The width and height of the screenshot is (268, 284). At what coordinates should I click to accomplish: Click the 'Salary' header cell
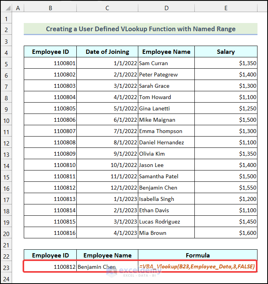(226, 51)
